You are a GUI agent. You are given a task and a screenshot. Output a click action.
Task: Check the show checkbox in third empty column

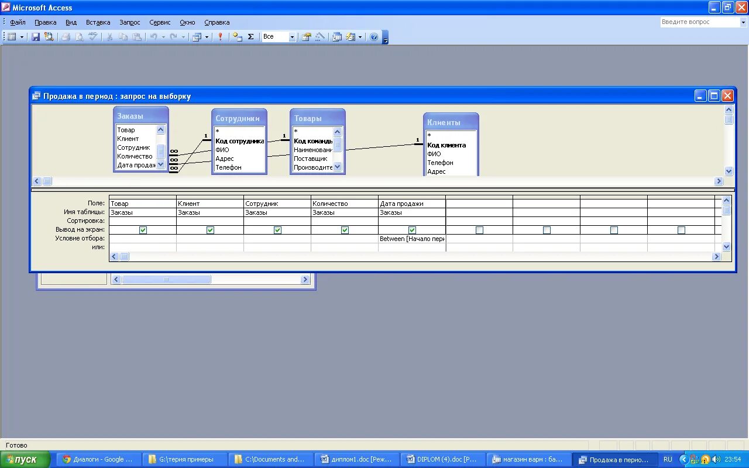click(x=614, y=230)
